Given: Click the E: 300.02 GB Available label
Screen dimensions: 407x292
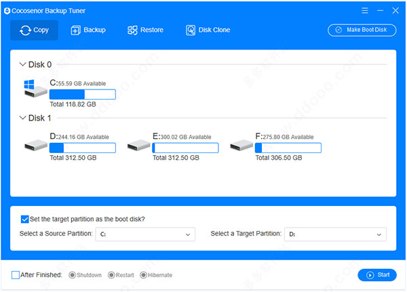Looking at the screenshot, I should (182, 136).
